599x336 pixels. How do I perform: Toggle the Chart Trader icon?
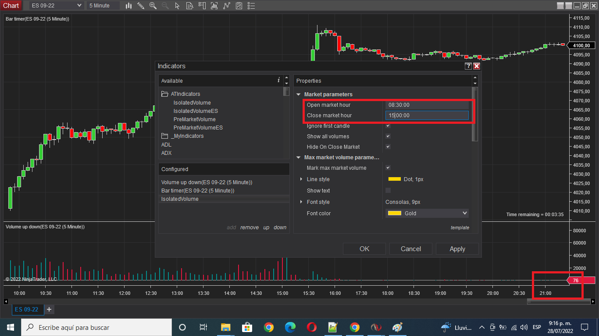pos(202,6)
